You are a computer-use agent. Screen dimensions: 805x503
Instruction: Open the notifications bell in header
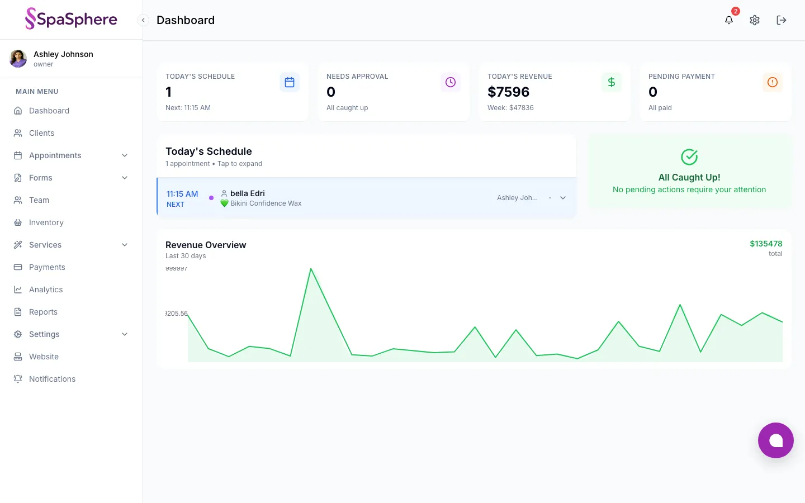[729, 20]
